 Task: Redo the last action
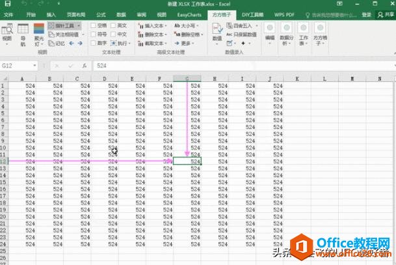[41, 3]
